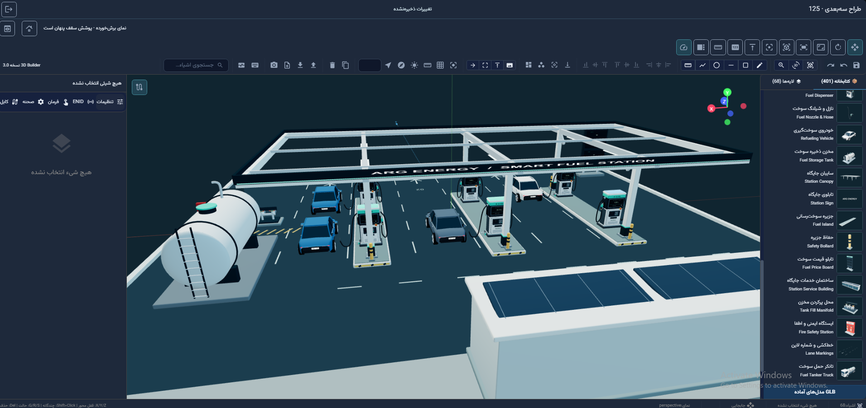866x408 pixels.
Task: Click the magnifier zoom icon
Action: 781,65
